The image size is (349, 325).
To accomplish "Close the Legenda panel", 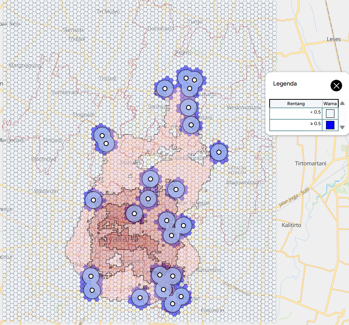I will [x=336, y=86].
